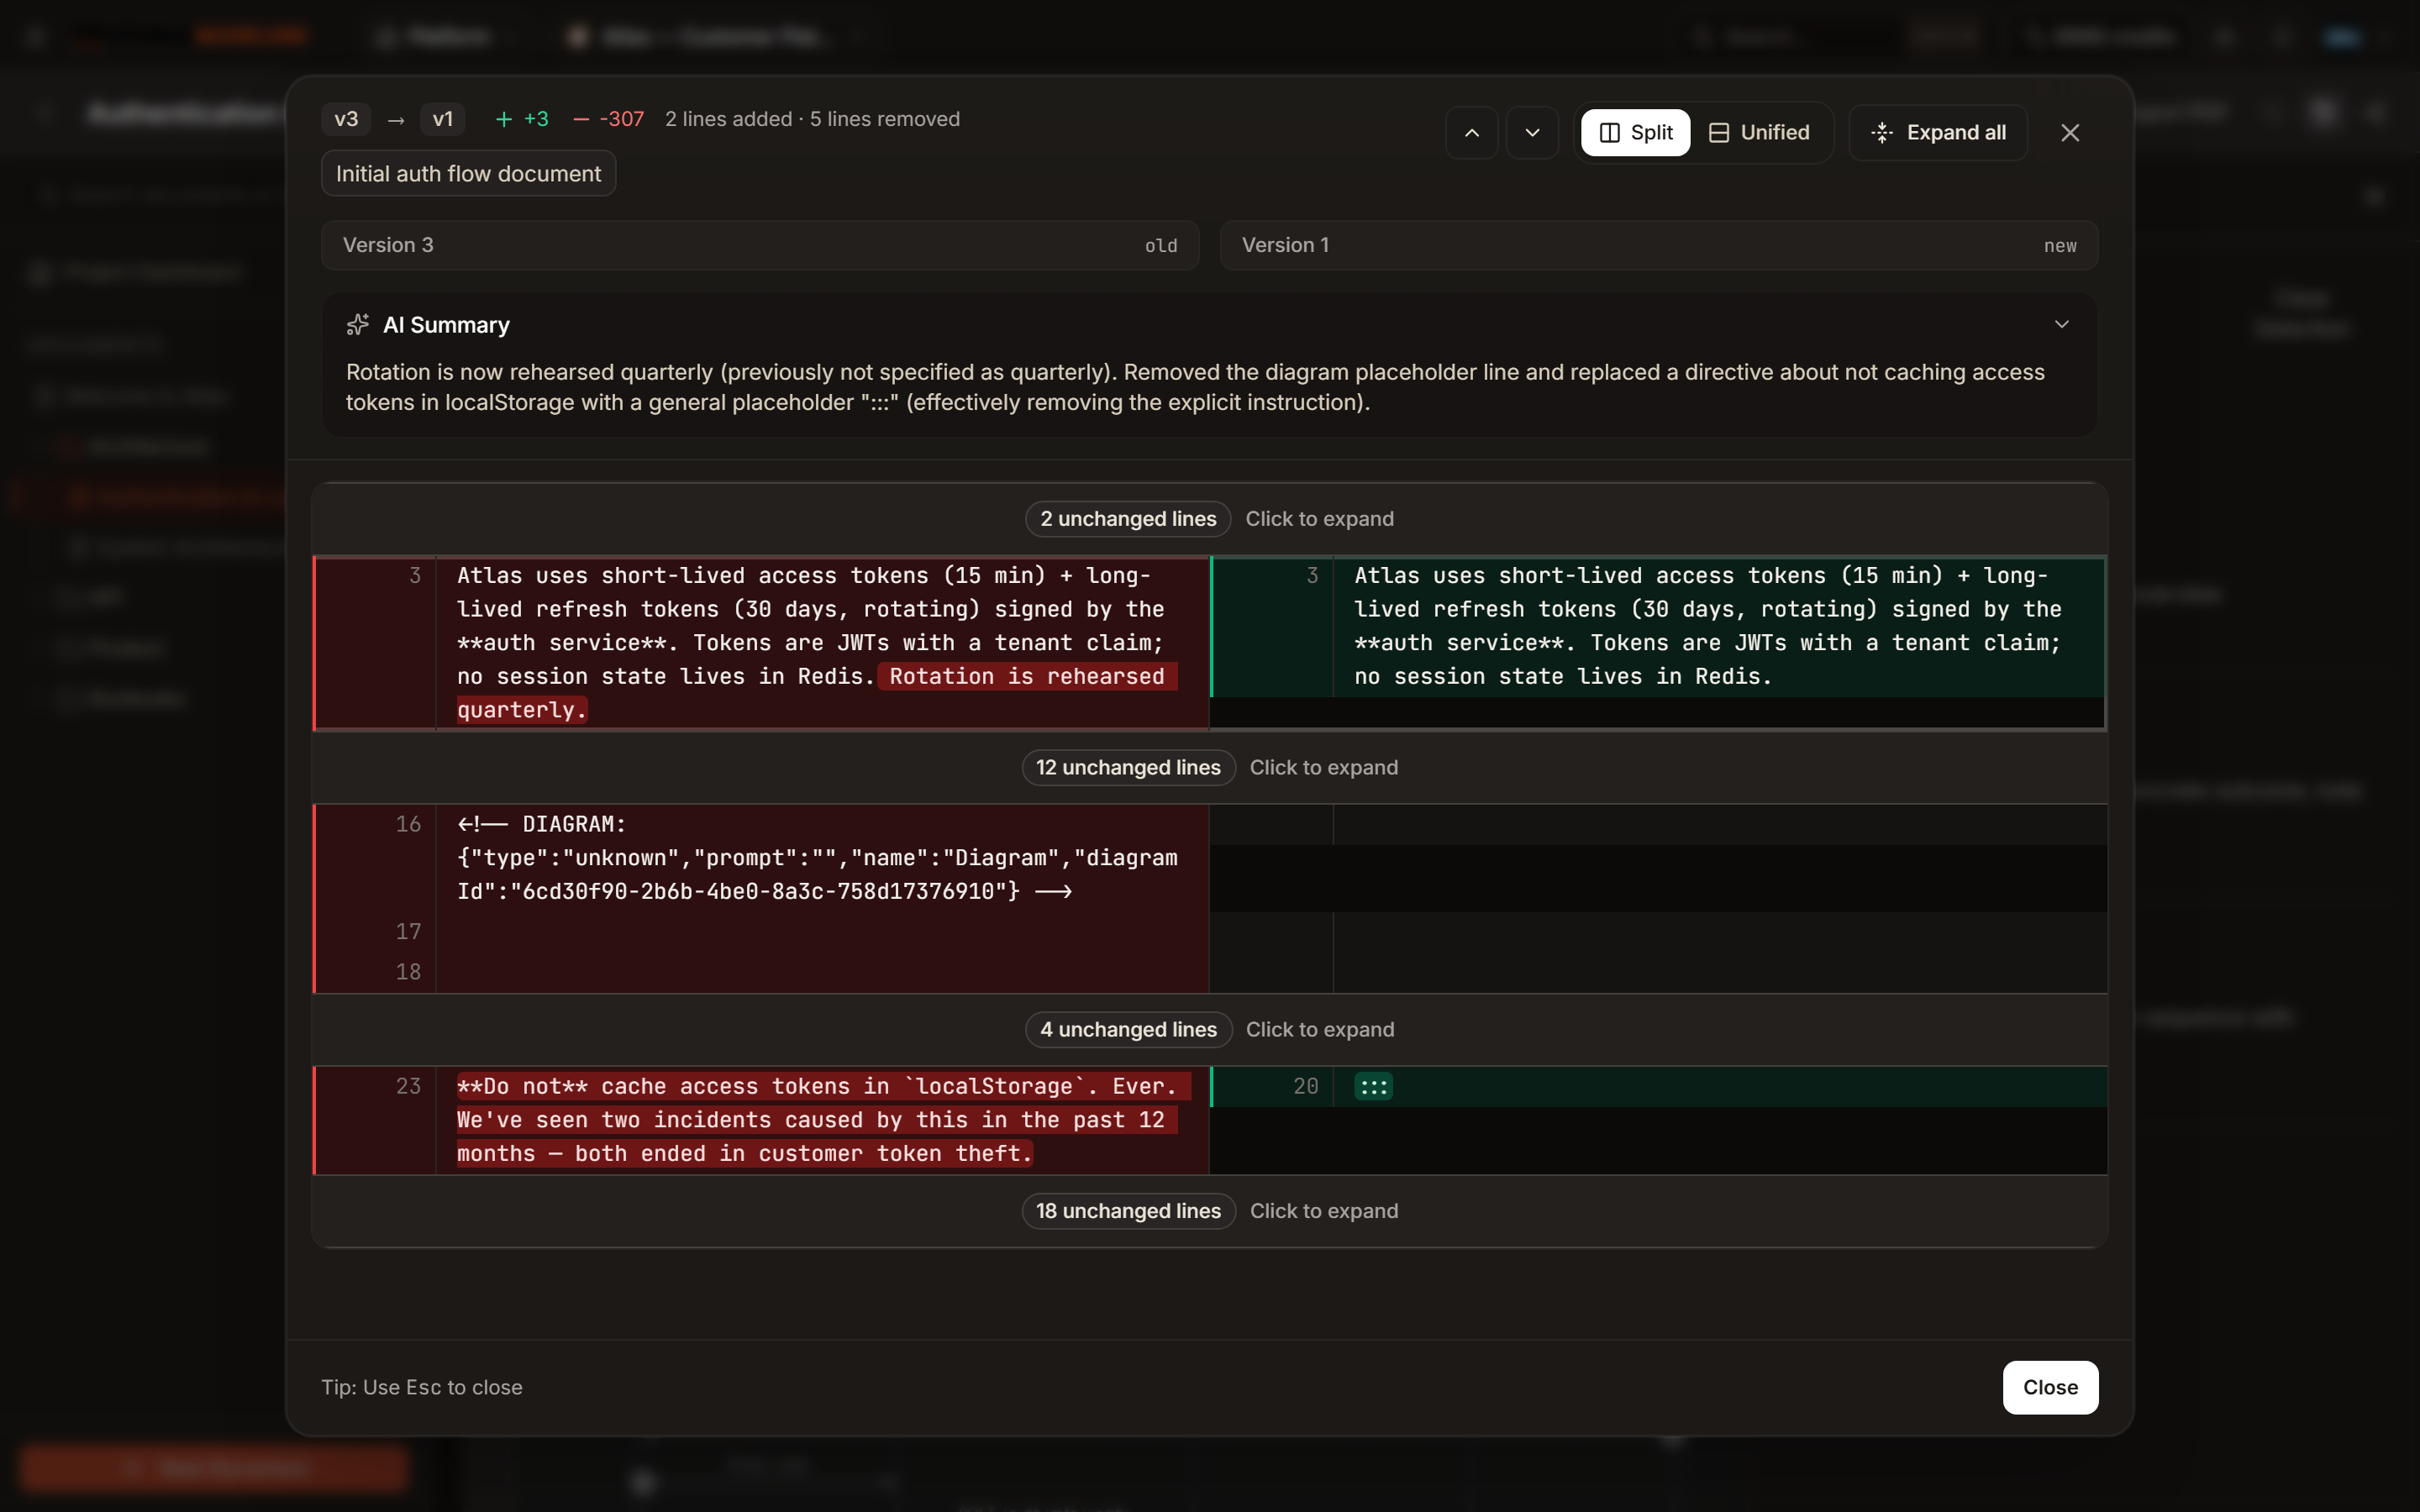Click AI Summary description paragraph
The width and height of the screenshot is (2420, 1512).
pos(1195,387)
